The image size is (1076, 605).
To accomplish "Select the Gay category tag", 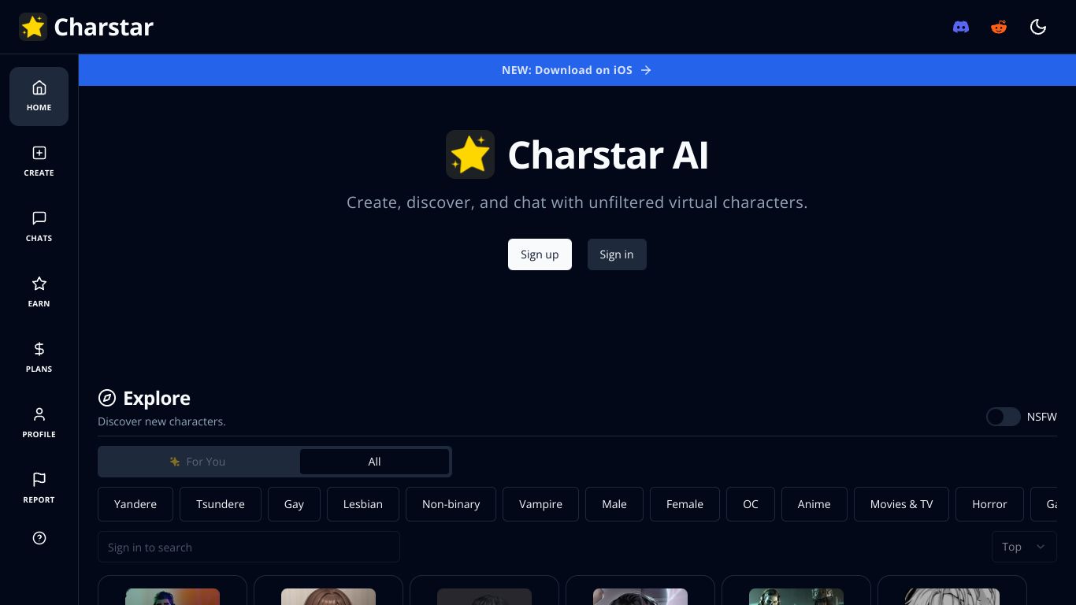I will tap(294, 504).
